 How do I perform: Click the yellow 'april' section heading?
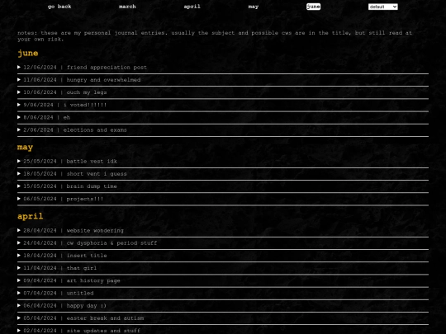(x=31, y=216)
